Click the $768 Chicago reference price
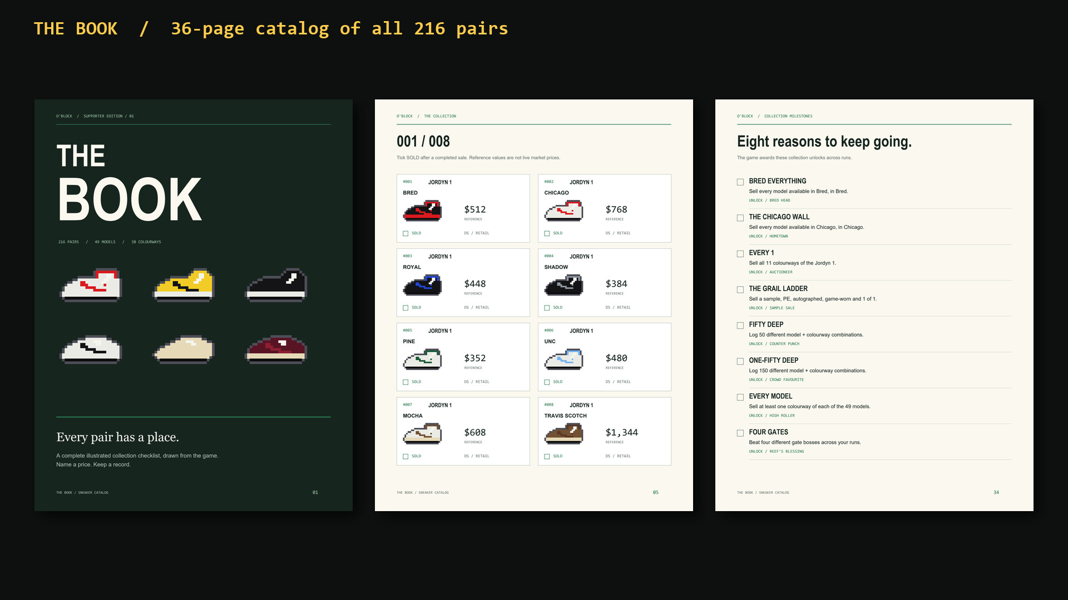Viewport: 1068px width, 600px height. pos(616,209)
